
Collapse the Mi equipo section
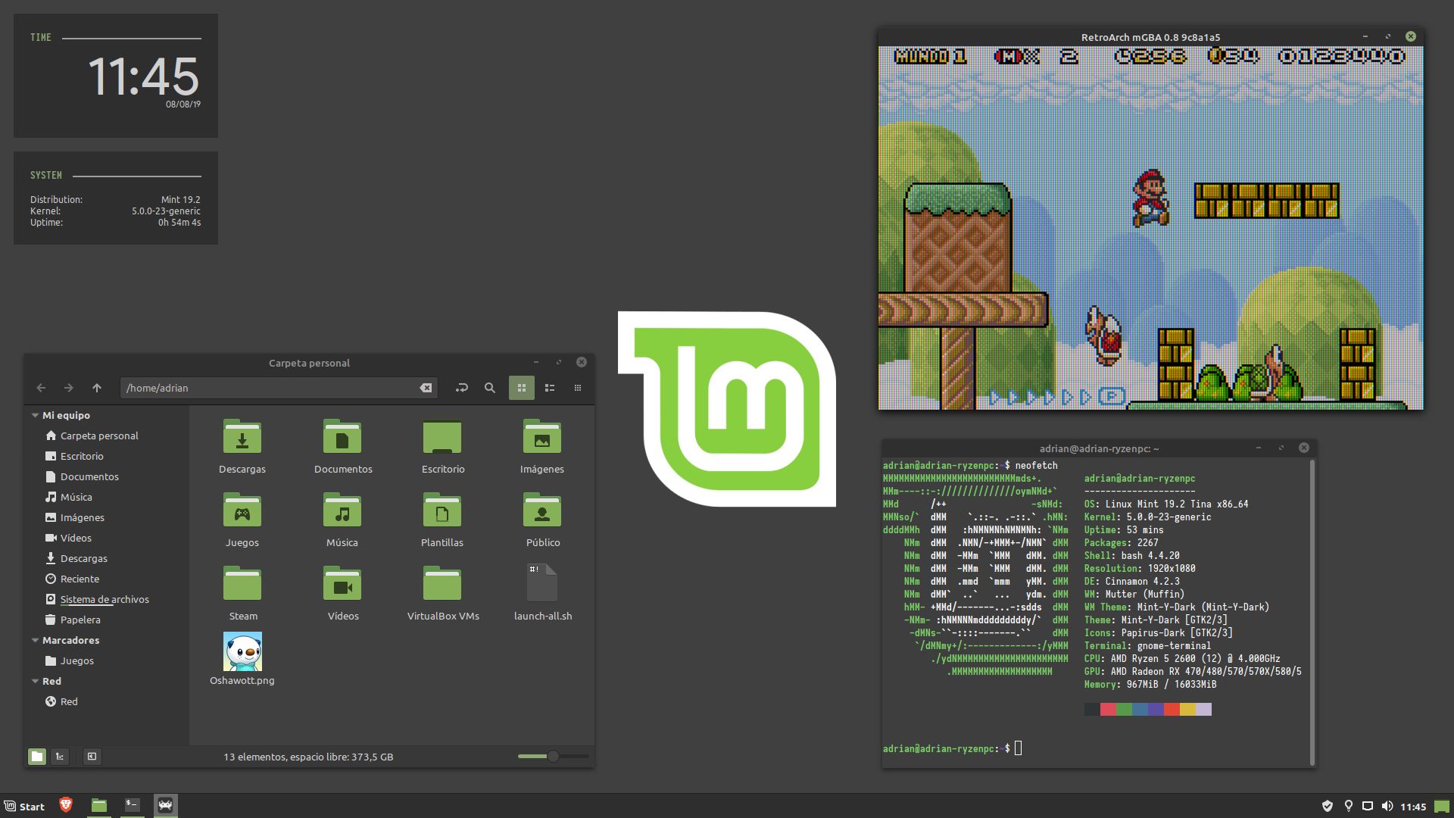click(35, 415)
